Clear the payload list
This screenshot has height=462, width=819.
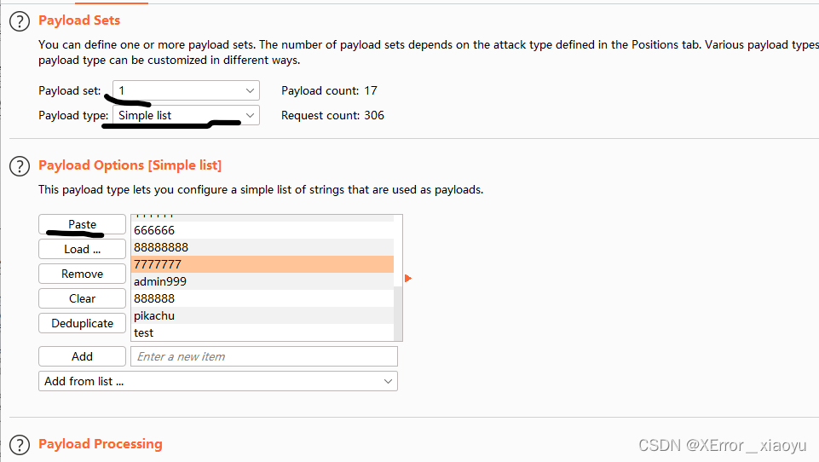pos(82,298)
